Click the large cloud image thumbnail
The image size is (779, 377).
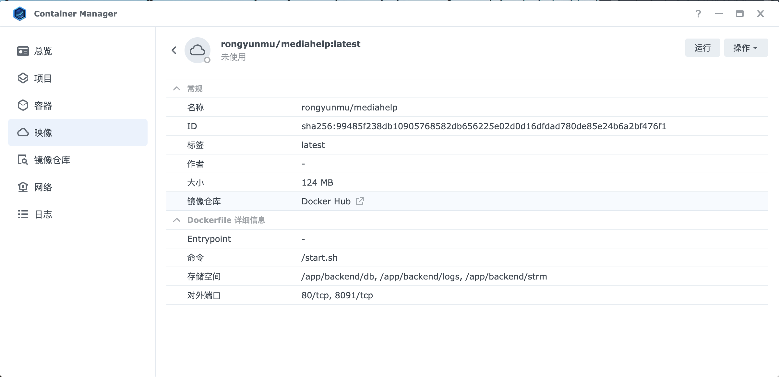click(197, 50)
